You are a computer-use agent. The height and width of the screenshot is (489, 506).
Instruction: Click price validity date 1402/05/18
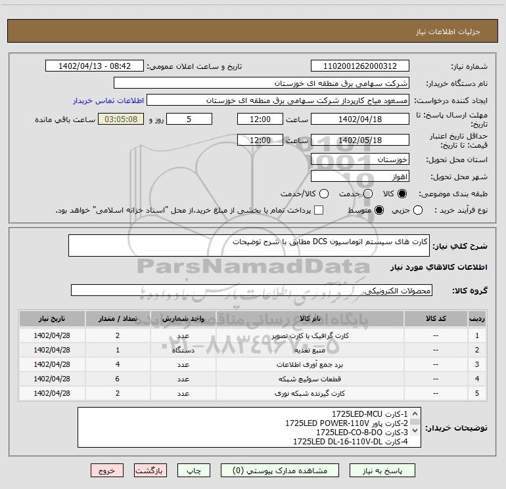point(360,140)
